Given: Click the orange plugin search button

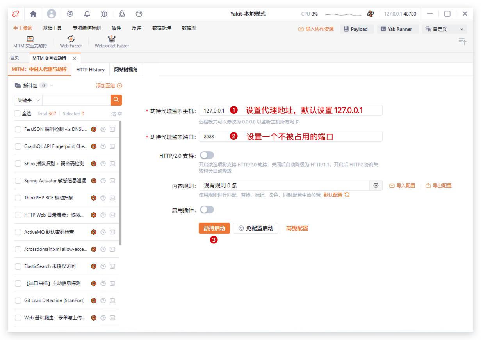Looking at the screenshot, I should pyautogui.click(x=116, y=100).
